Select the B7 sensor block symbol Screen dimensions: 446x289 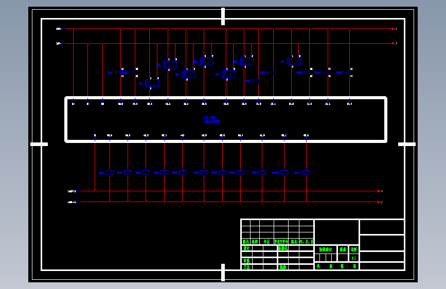point(294,61)
